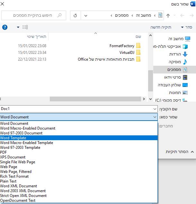Choose Strict Open XML Document type

(x=79, y=196)
